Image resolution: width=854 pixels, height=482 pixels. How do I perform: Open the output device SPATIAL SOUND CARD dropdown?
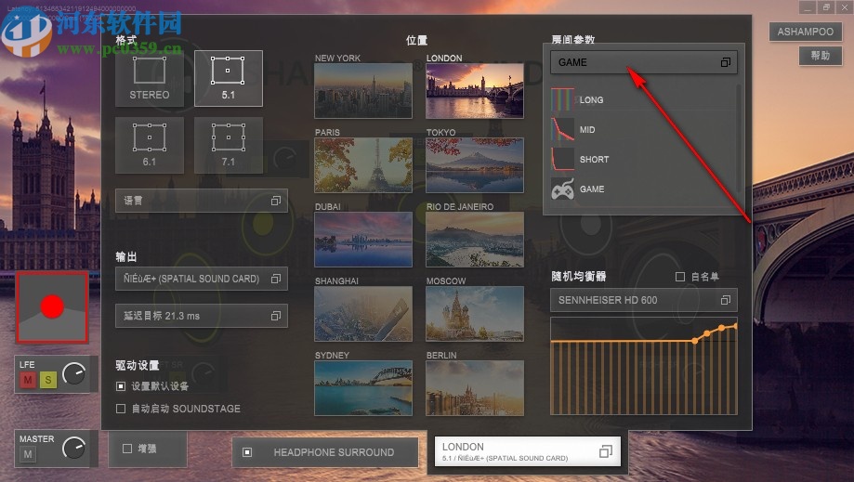coord(202,279)
